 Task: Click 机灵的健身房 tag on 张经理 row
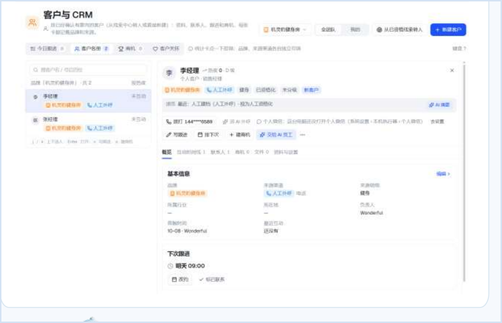click(x=63, y=128)
